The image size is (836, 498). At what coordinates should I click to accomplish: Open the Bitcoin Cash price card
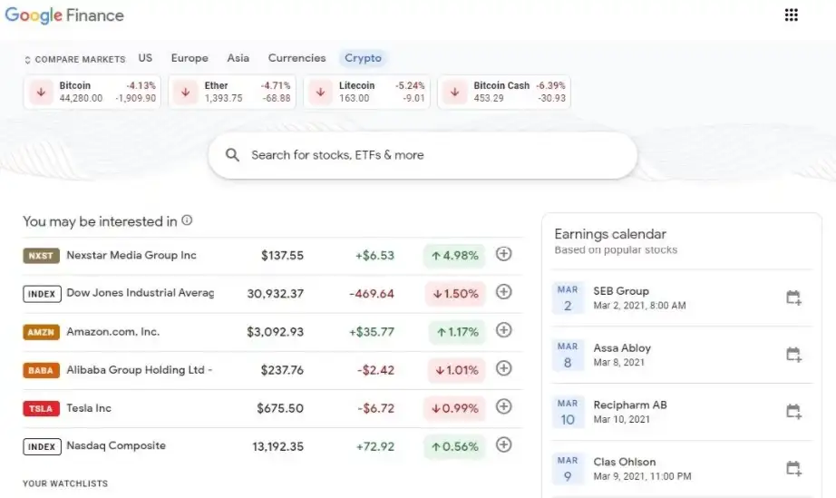pos(504,92)
